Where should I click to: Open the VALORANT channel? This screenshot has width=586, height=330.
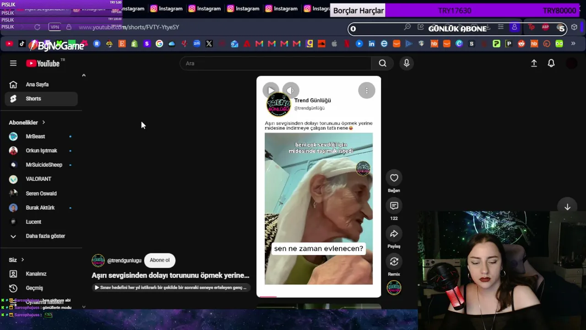(41, 179)
